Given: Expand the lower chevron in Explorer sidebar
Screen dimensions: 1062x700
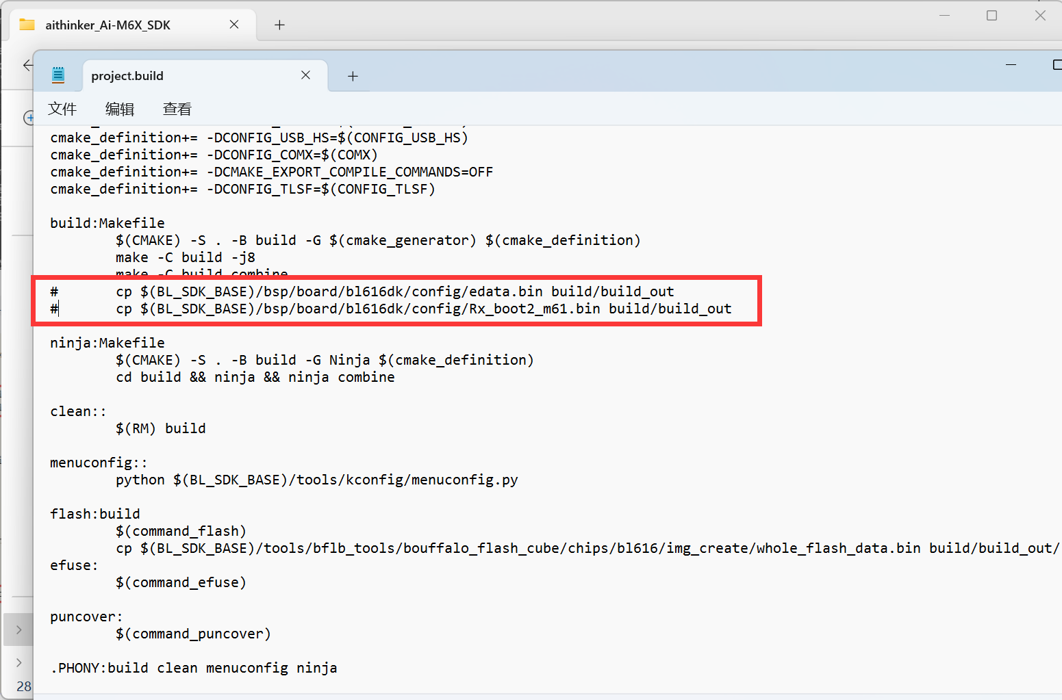Looking at the screenshot, I should pos(18,662).
